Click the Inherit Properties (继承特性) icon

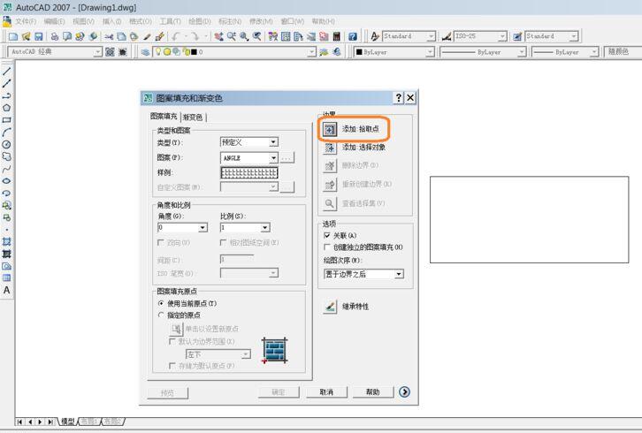330,307
